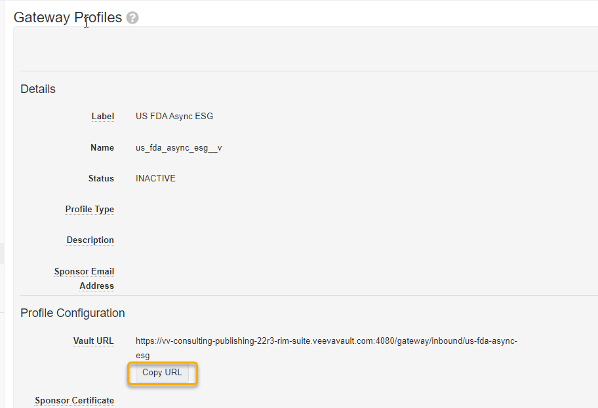Click the Vault URL field label
Screen dimensions: 598x408
tap(93, 341)
